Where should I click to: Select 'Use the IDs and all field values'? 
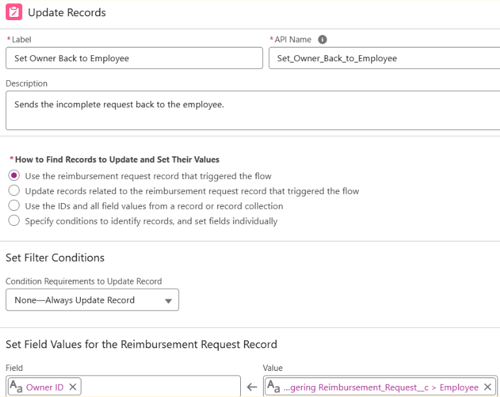click(x=14, y=206)
